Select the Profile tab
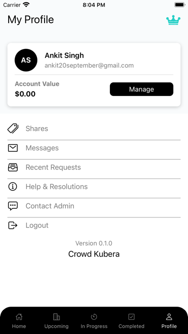Image resolution: width=188 pixels, height=334 pixels. [x=169, y=321]
